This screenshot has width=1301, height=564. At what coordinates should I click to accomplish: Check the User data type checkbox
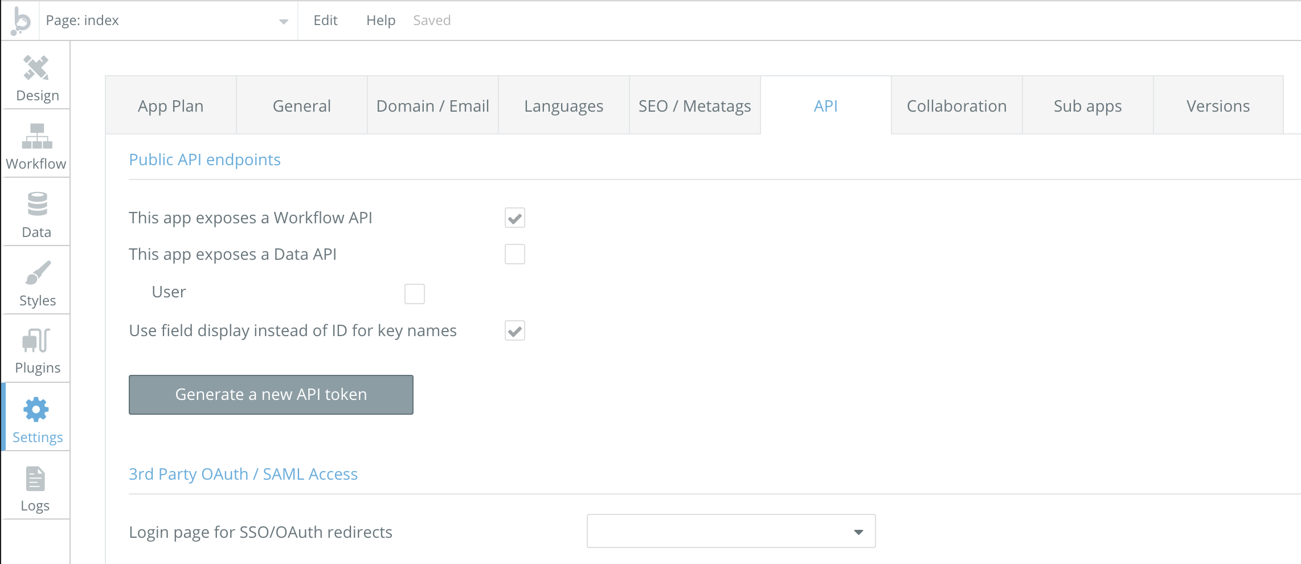click(x=414, y=294)
